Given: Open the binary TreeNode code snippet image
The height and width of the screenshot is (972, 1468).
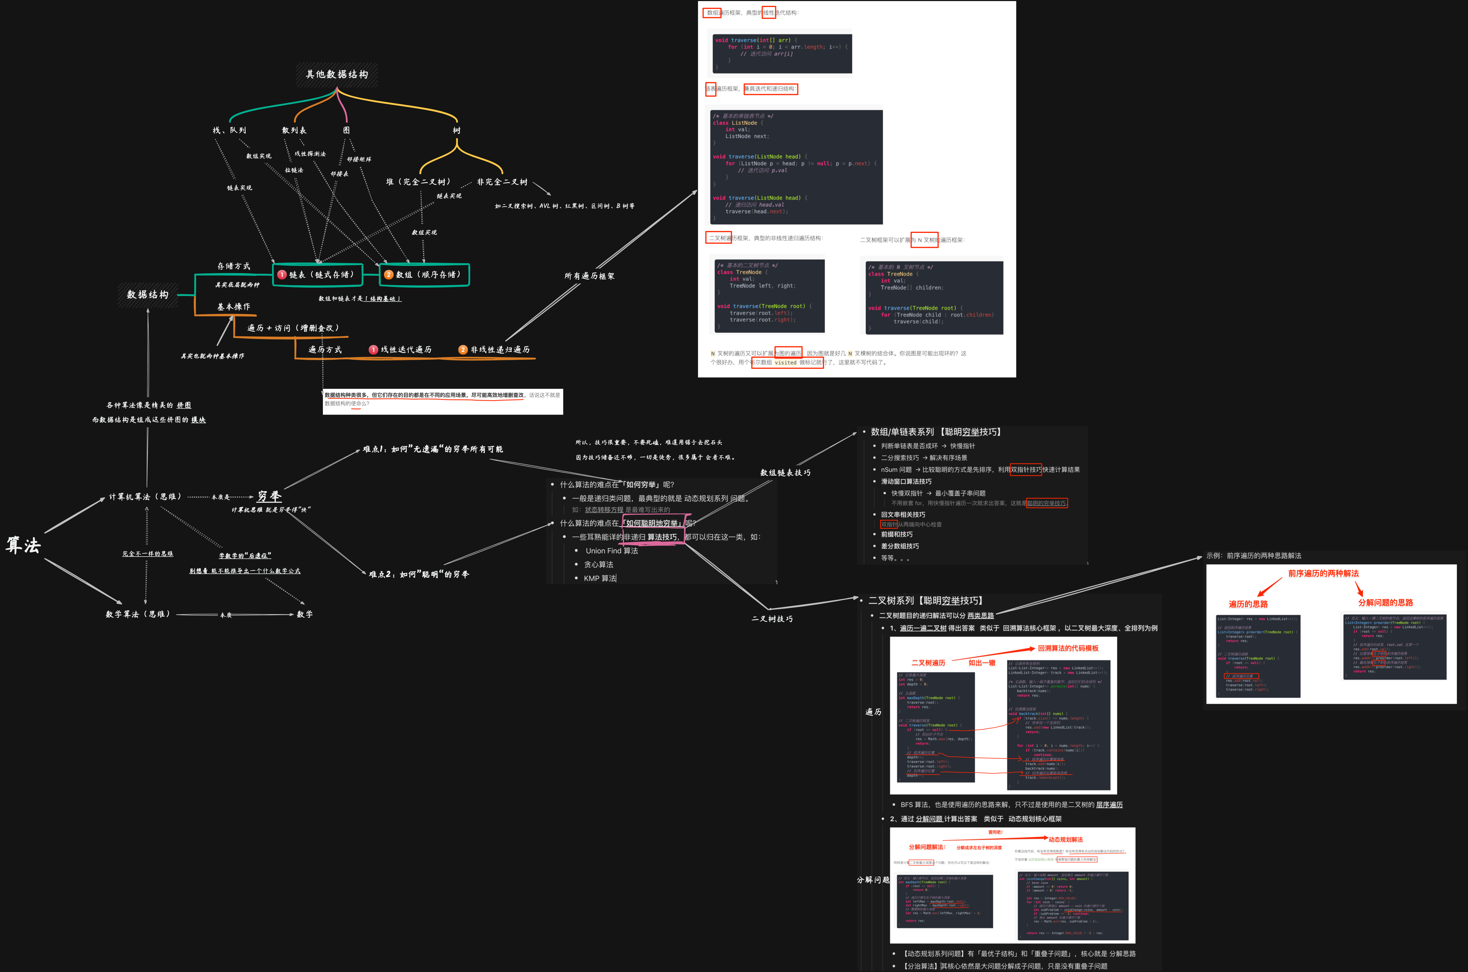Looking at the screenshot, I should [770, 296].
